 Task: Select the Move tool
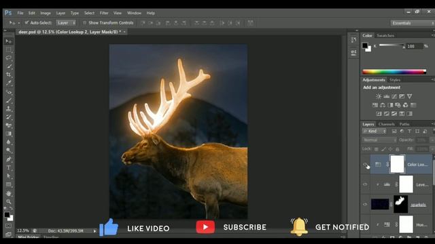click(9, 41)
